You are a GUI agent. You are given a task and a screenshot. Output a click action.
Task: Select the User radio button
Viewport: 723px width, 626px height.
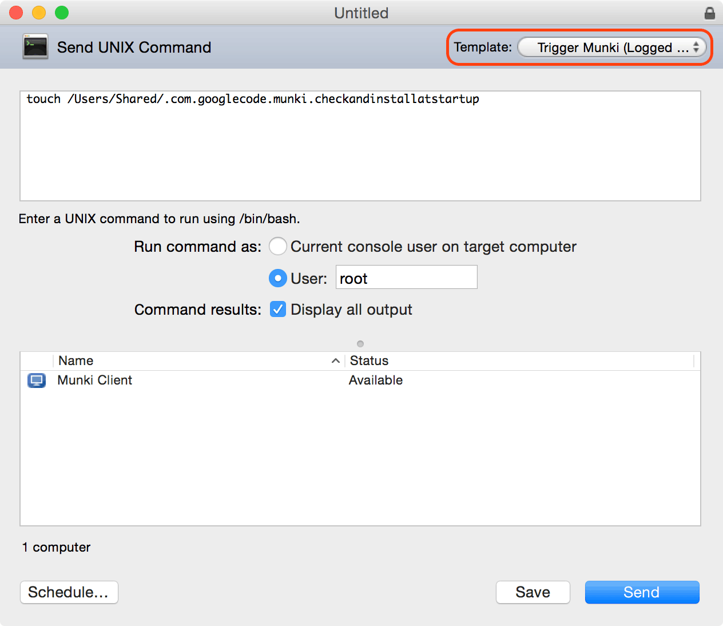click(278, 279)
